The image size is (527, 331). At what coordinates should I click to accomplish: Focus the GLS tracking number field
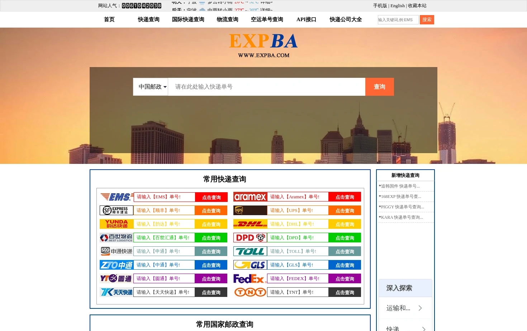click(x=298, y=265)
